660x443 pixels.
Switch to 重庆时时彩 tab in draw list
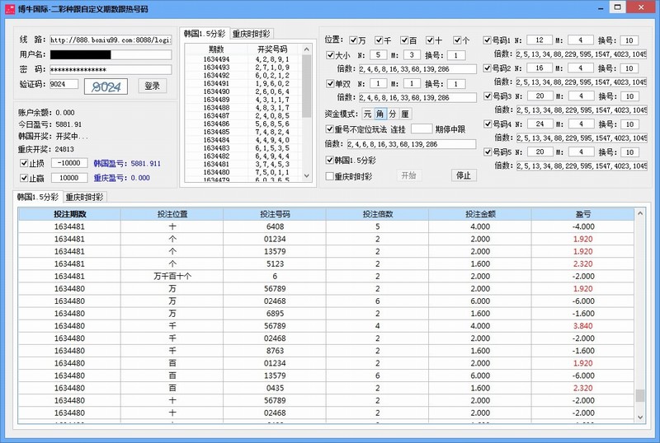pyautogui.click(x=253, y=34)
